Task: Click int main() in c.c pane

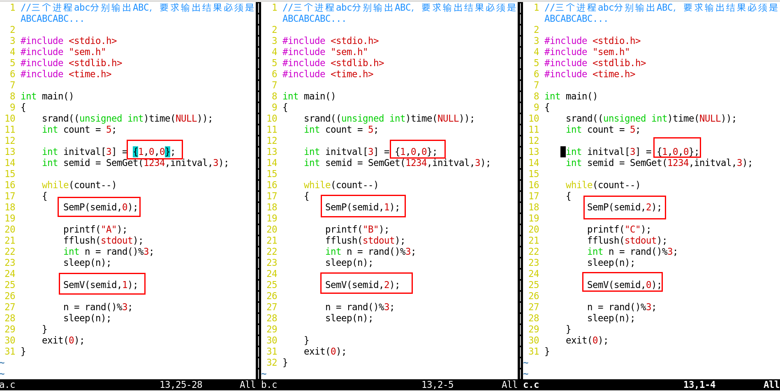Action: 571,96
